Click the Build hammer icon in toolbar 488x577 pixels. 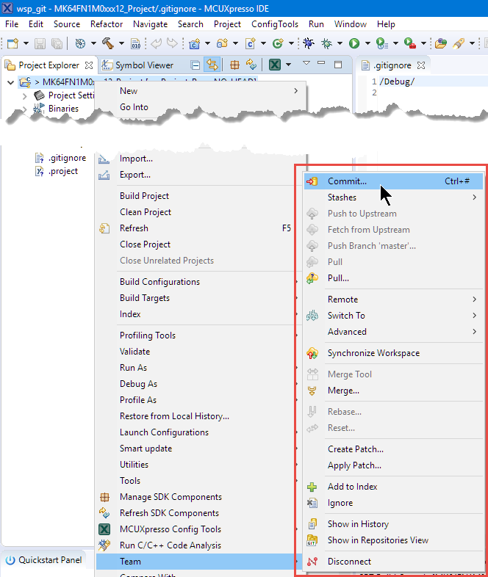tap(108, 44)
